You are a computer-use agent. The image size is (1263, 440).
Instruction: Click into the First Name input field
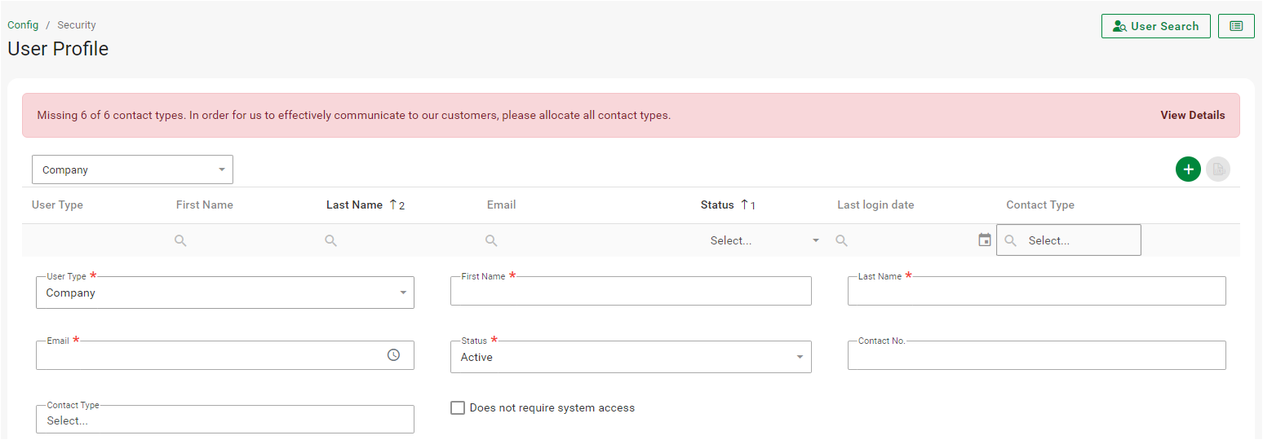pyautogui.click(x=630, y=292)
